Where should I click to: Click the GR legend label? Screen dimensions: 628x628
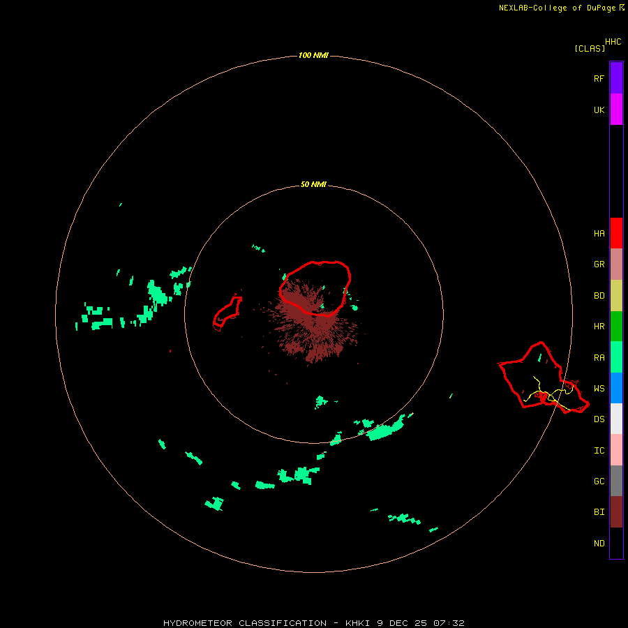point(599,264)
